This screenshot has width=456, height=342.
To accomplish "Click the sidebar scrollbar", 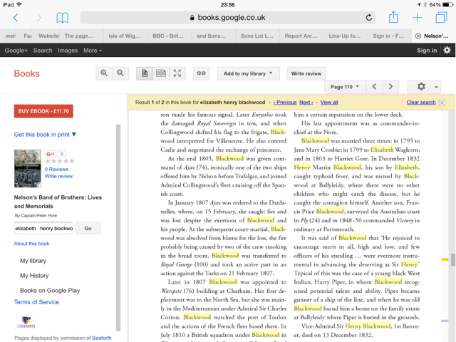I will pos(118,228).
